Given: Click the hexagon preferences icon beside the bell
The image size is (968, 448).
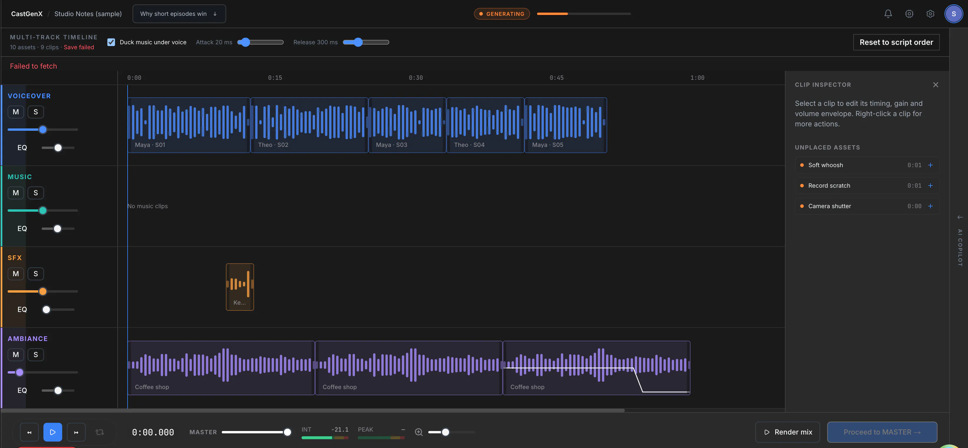Looking at the screenshot, I should (909, 14).
